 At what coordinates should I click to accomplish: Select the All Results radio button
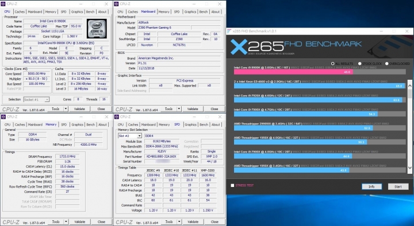[333, 64]
